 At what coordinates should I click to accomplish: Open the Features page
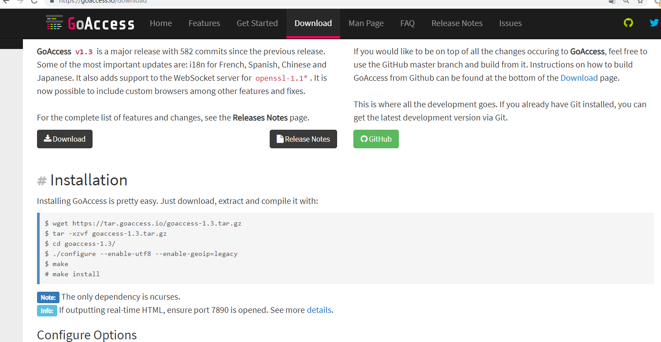(x=204, y=23)
